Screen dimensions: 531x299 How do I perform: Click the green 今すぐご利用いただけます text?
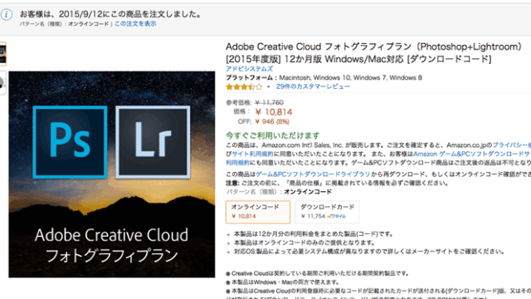273,135
